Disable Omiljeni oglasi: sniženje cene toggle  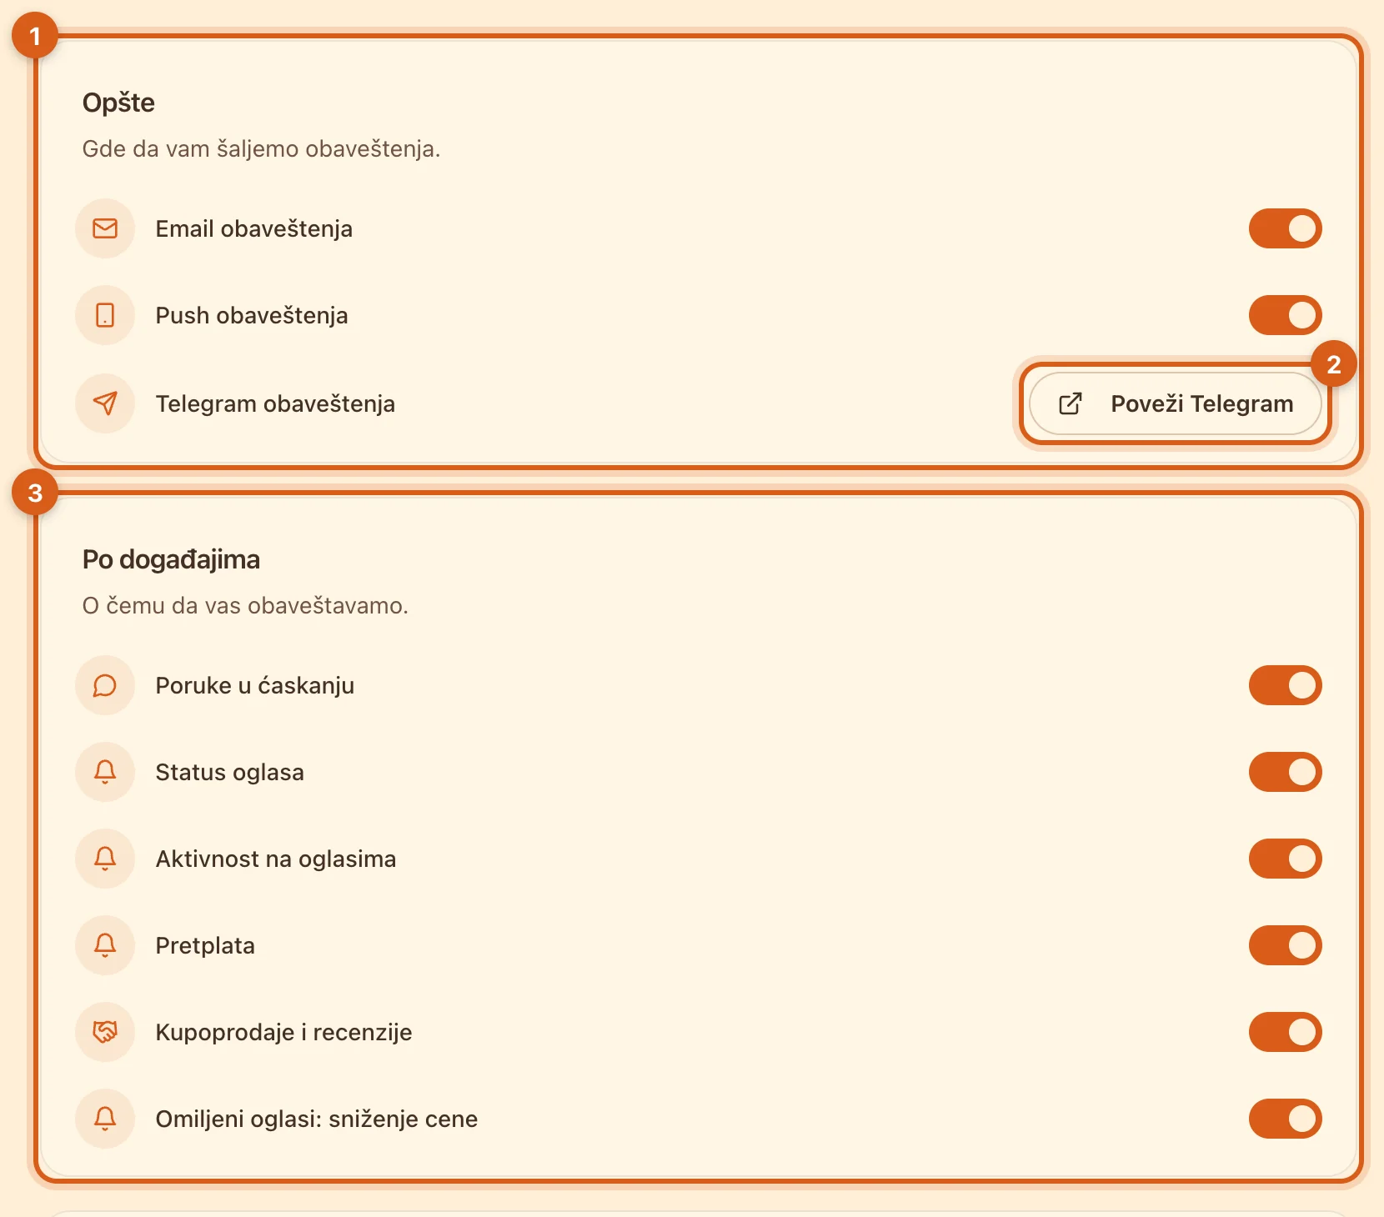[1285, 1119]
